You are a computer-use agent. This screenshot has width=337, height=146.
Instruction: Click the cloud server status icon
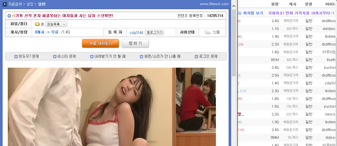[208, 32]
